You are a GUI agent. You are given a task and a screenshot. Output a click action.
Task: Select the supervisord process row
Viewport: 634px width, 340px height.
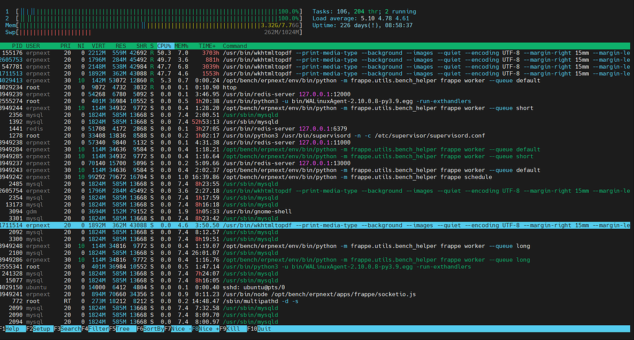coord(315,135)
